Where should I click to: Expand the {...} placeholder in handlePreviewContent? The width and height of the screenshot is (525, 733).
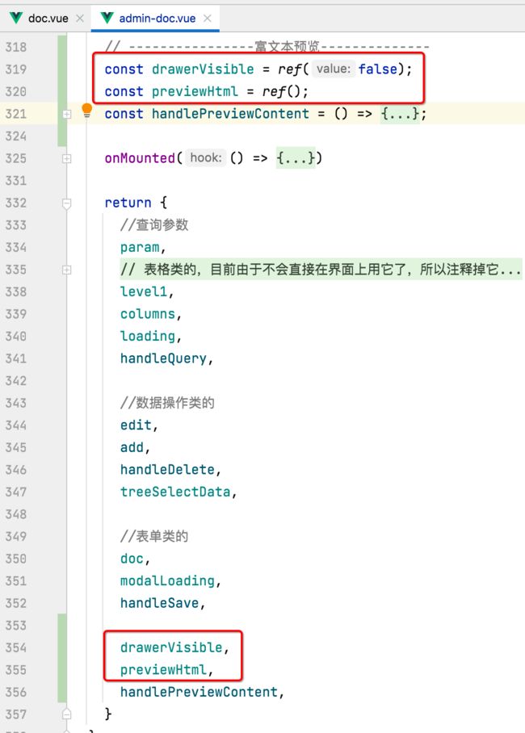399,114
